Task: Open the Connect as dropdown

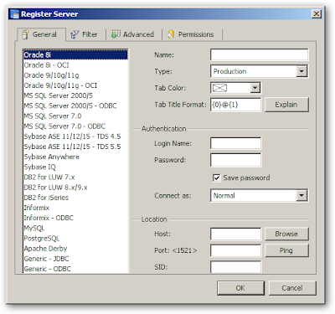Action: click(x=259, y=195)
